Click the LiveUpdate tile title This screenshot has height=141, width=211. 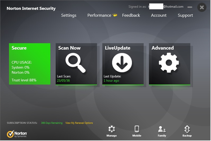point(117,48)
